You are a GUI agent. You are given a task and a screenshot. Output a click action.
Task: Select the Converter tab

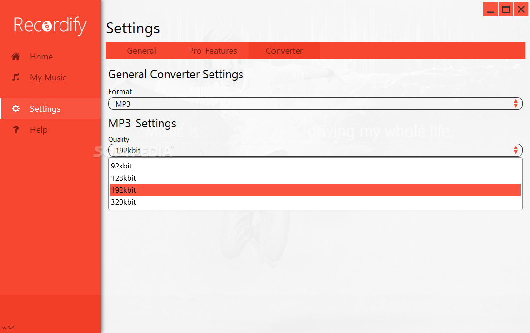[284, 50]
